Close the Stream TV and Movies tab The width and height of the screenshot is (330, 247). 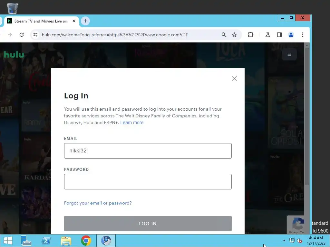click(x=74, y=21)
